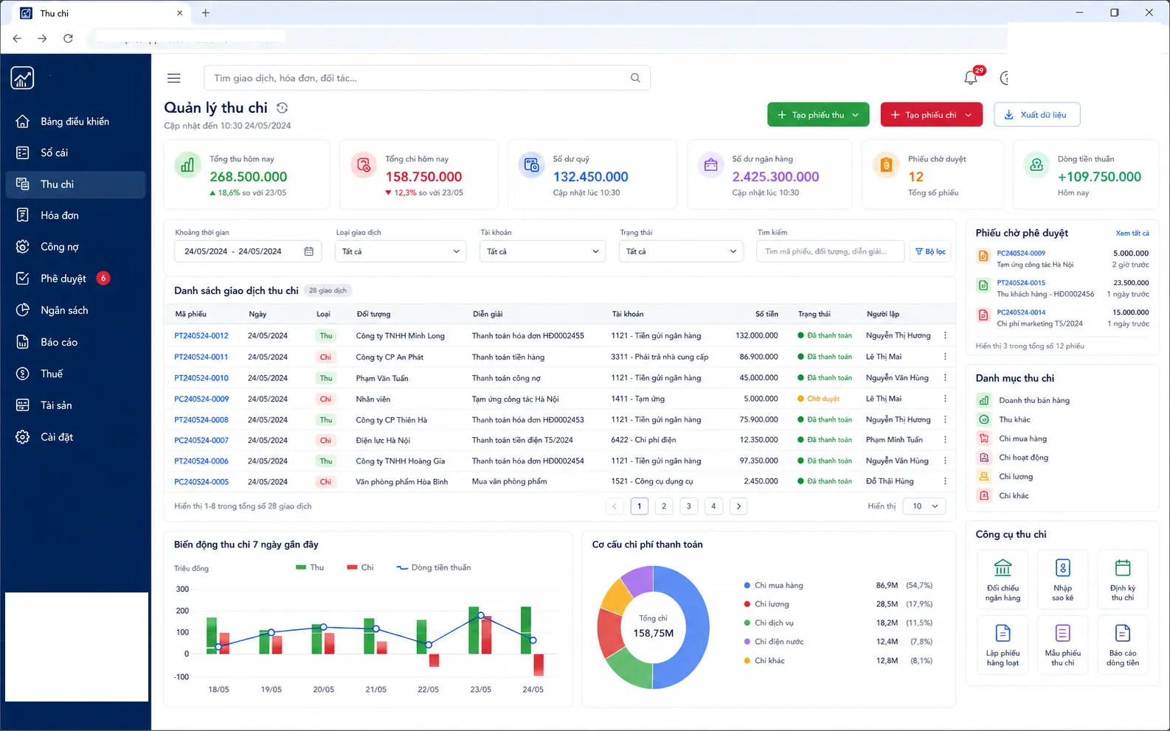Image resolution: width=1170 pixels, height=731 pixels.
Task: Open Nhập sao kê tool
Action: (1062, 579)
